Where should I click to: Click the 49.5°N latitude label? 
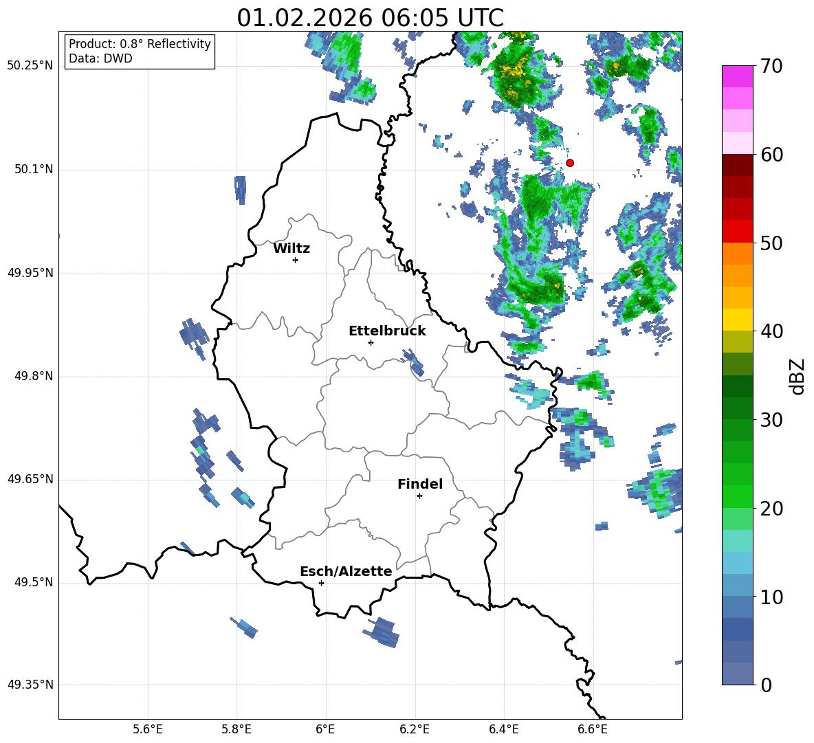pyautogui.click(x=33, y=582)
